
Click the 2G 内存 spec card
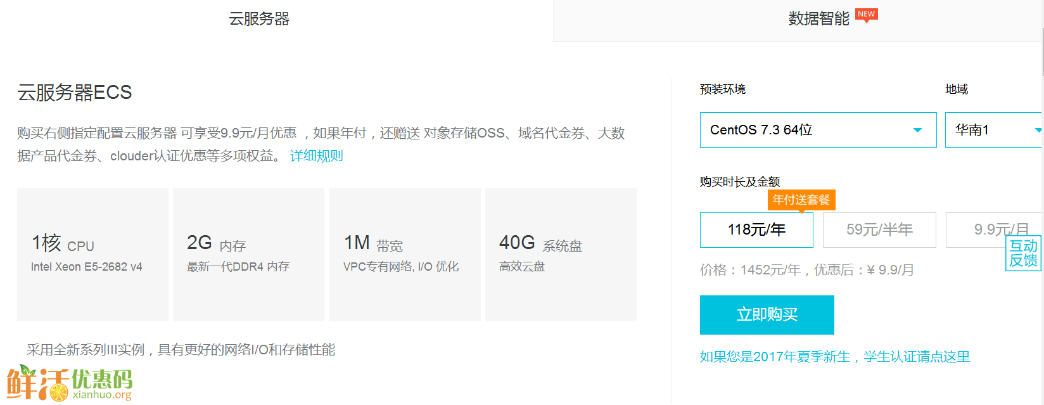coord(248,254)
